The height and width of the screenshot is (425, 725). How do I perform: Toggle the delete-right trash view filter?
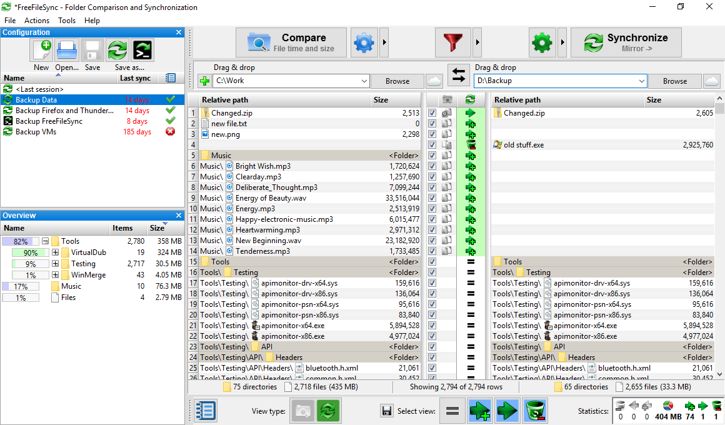[535, 411]
